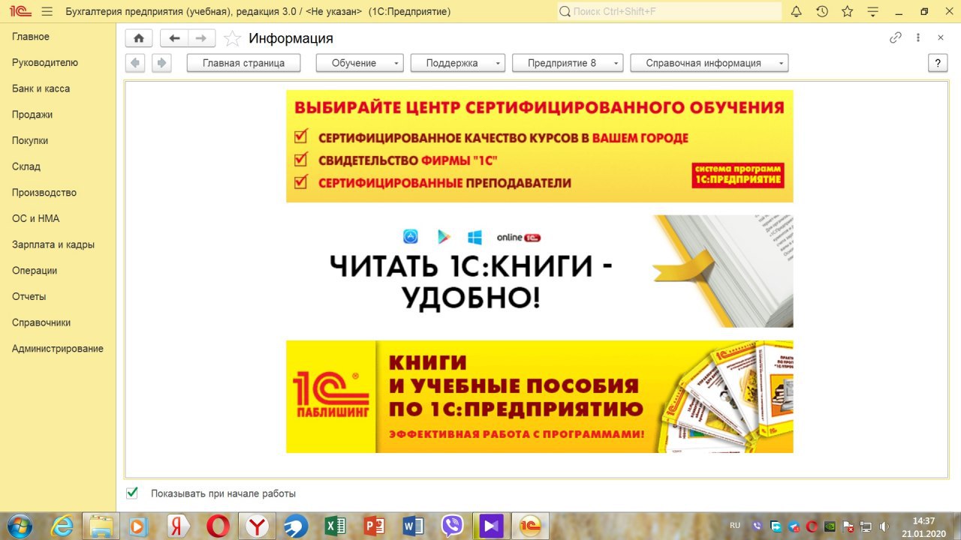Open Viber from the taskbar
Screen dimensions: 961x540
pos(452,526)
